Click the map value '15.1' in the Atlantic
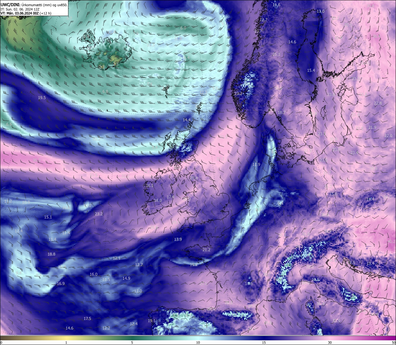The width and height of the screenshot is (396, 345). click(x=48, y=217)
